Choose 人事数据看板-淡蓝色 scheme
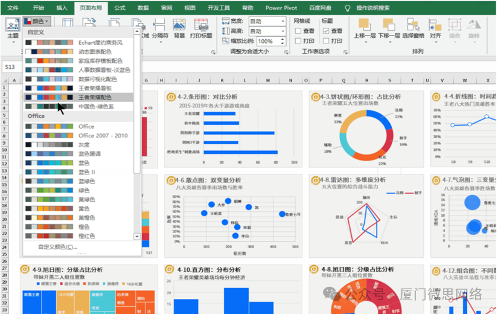This screenshot has height=314, width=498. pos(78,70)
